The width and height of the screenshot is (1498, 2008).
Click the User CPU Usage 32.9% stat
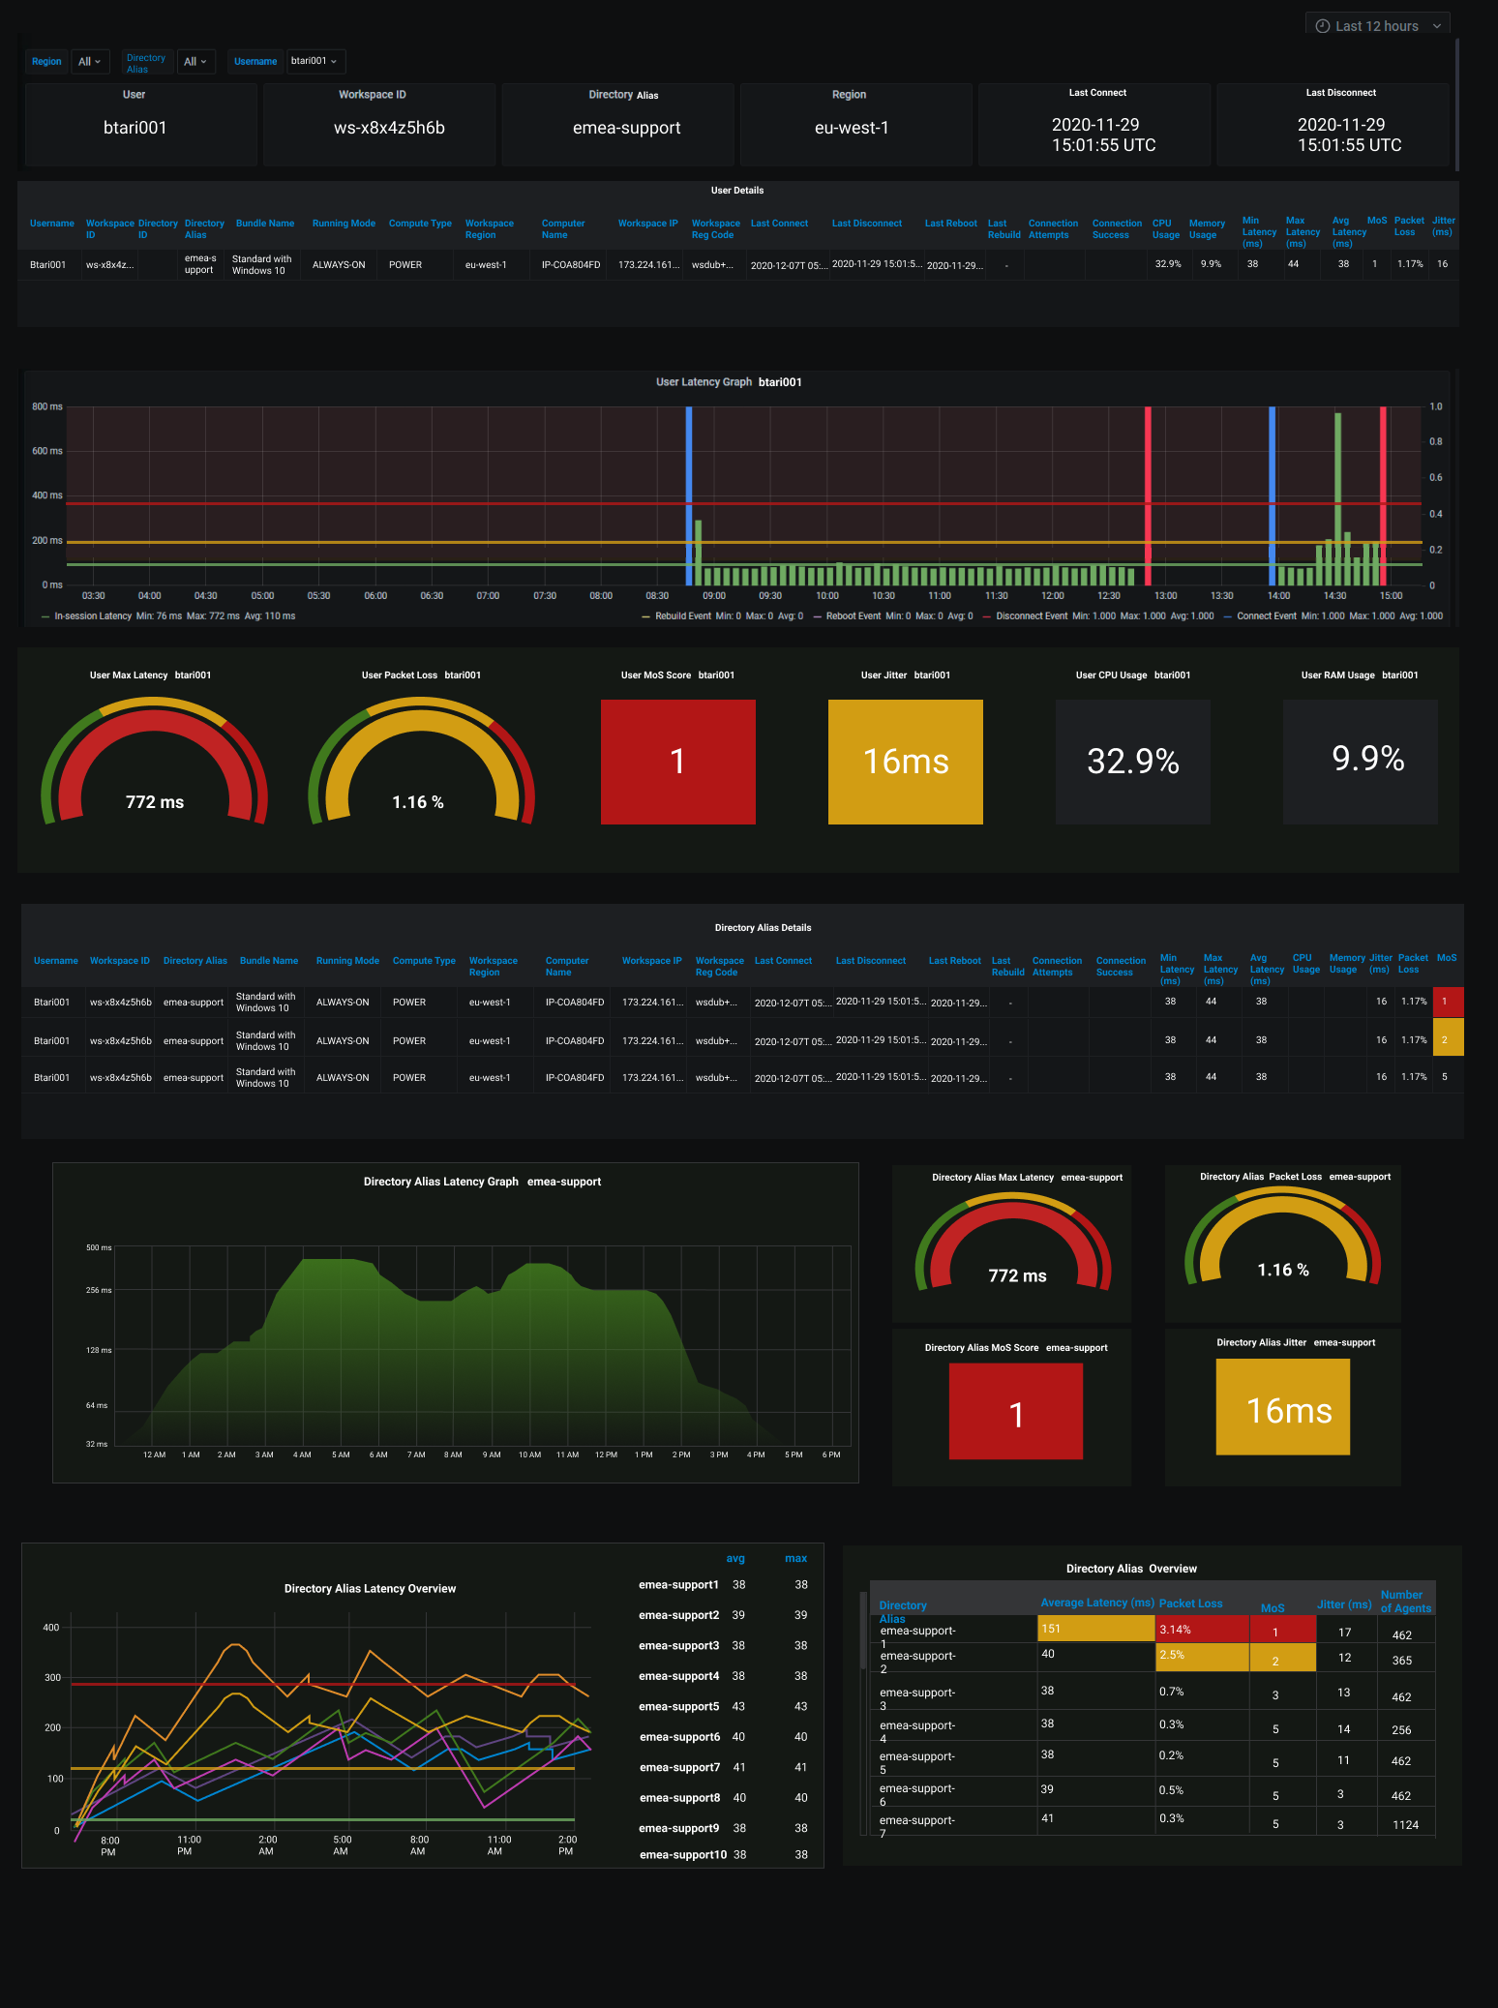click(1133, 762)
